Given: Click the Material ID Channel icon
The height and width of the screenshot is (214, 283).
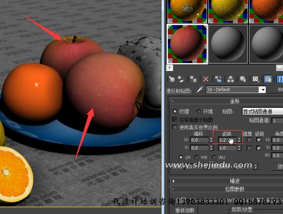Looking at the screenshot, I should pyautogui.click(x=256, y=79).
